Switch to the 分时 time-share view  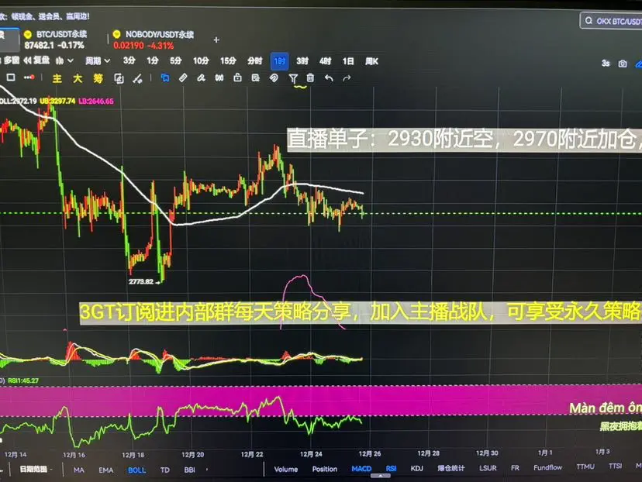click(x=254, y=61)
